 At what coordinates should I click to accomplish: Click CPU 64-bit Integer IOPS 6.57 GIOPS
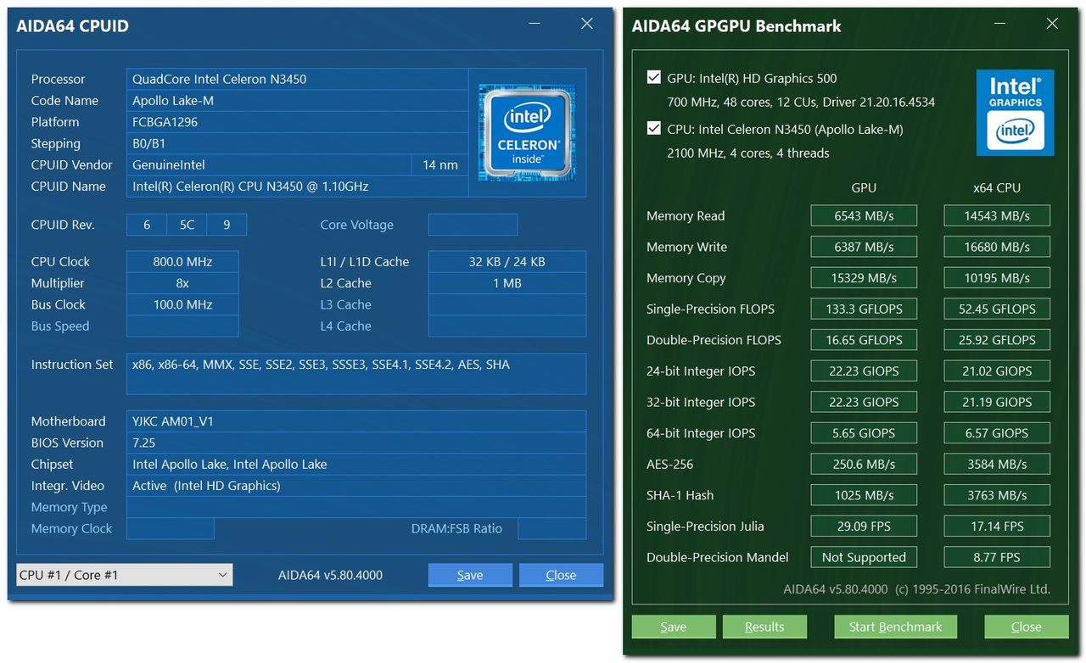997,433
